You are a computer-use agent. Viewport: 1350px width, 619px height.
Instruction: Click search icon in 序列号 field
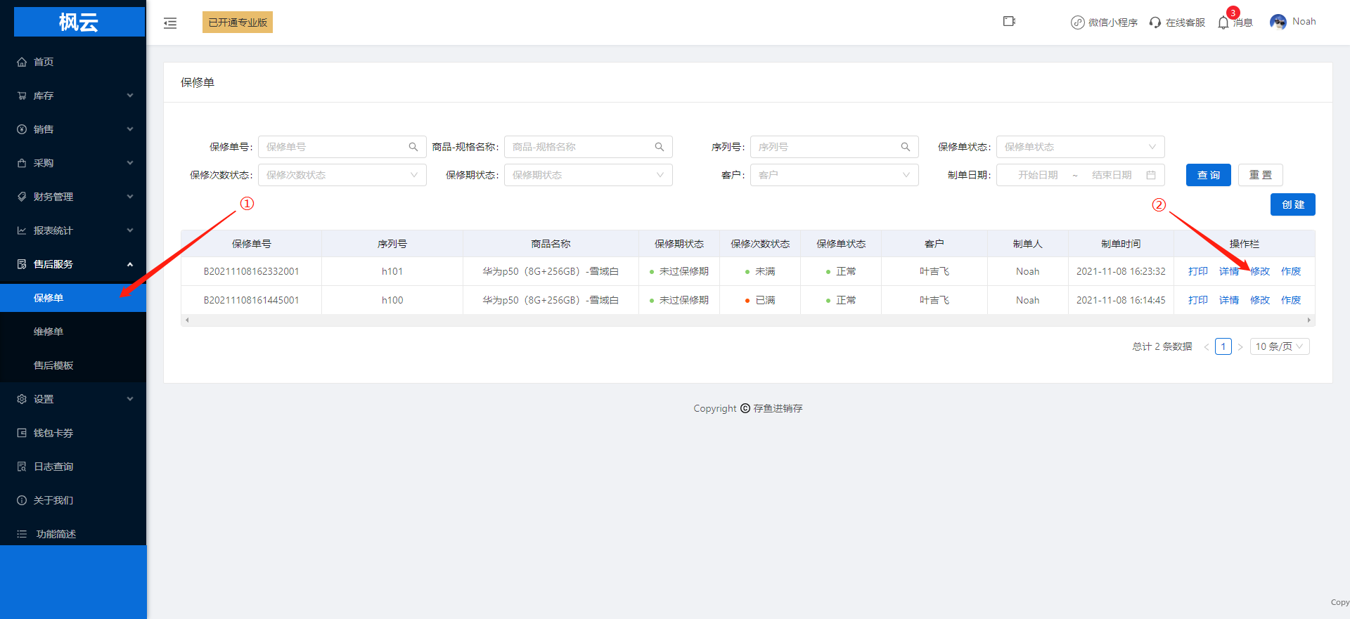pyautogui.click(x=906, y=147)
